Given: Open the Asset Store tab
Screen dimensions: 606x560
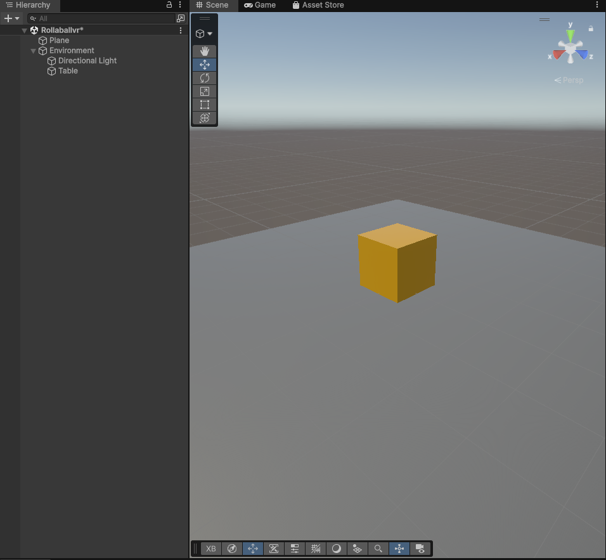Looking at the screenshot, I should coord(318,5).
